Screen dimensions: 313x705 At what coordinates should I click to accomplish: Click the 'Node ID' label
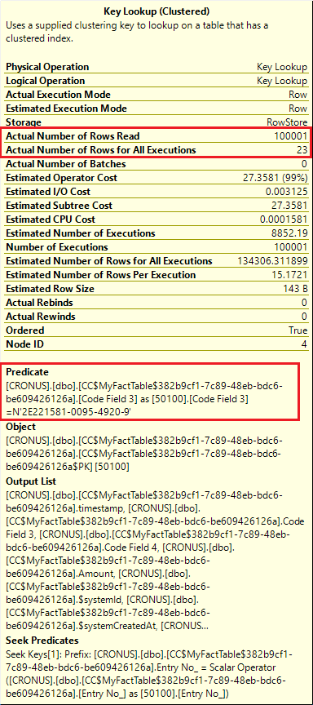[24, 344]
